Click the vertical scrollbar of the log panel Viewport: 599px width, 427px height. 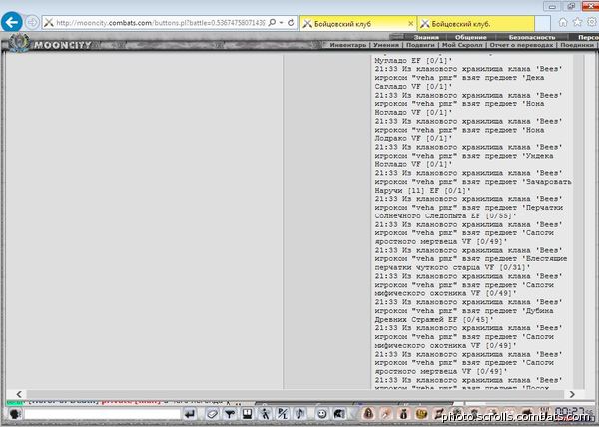pos(580,221)
